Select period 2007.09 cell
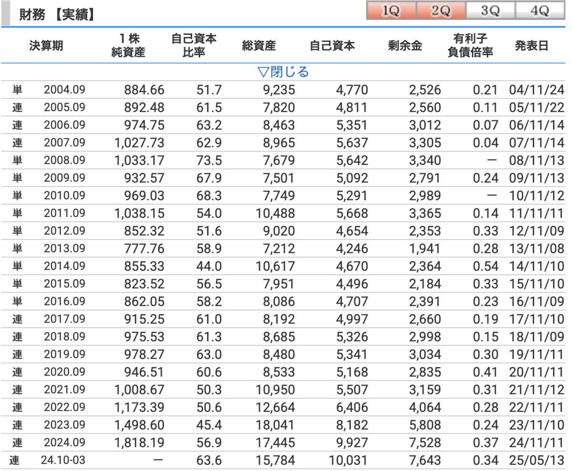The image size is (572, 471). [x=64, y=143]
